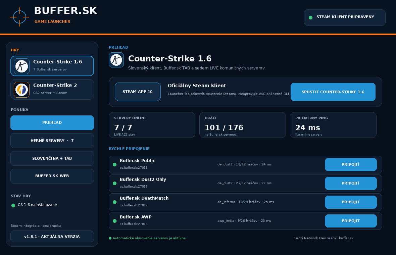Click de_dust2 · 27/32 hráčov · 22 ms
The height and width of the screenshot is (255, 396).
[244, 183]
